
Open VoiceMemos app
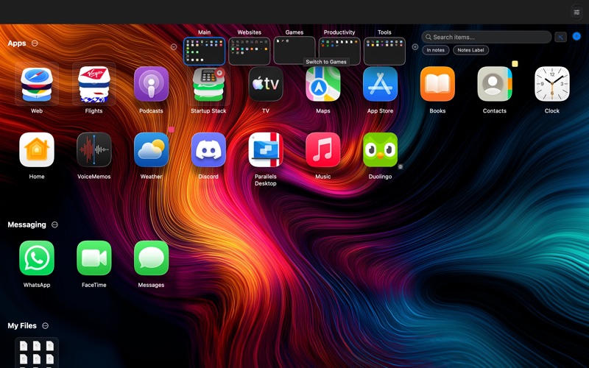[x=94, y=150]
